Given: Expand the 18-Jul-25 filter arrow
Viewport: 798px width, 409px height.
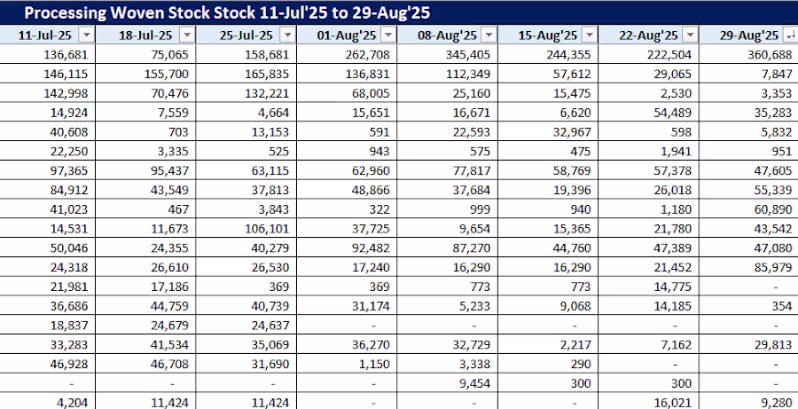Looking at the screenshot, I should pos(186,35).
